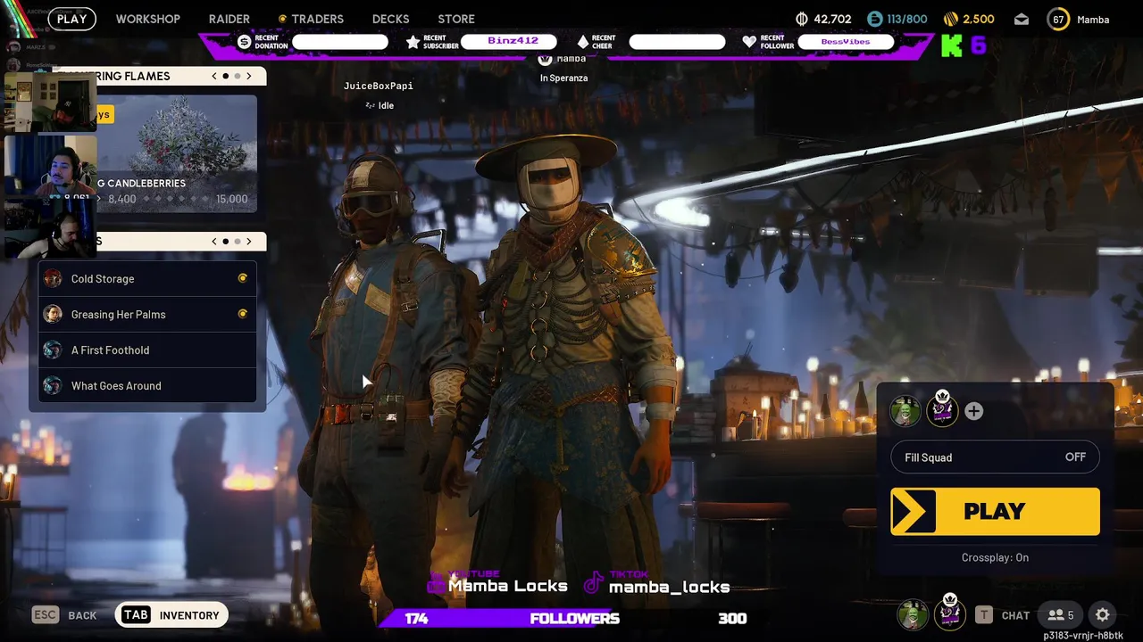Viewport: 1143px width, 642px height.
Task: Select first page dot in Flames panel
Action: click(x=225, y=76)
